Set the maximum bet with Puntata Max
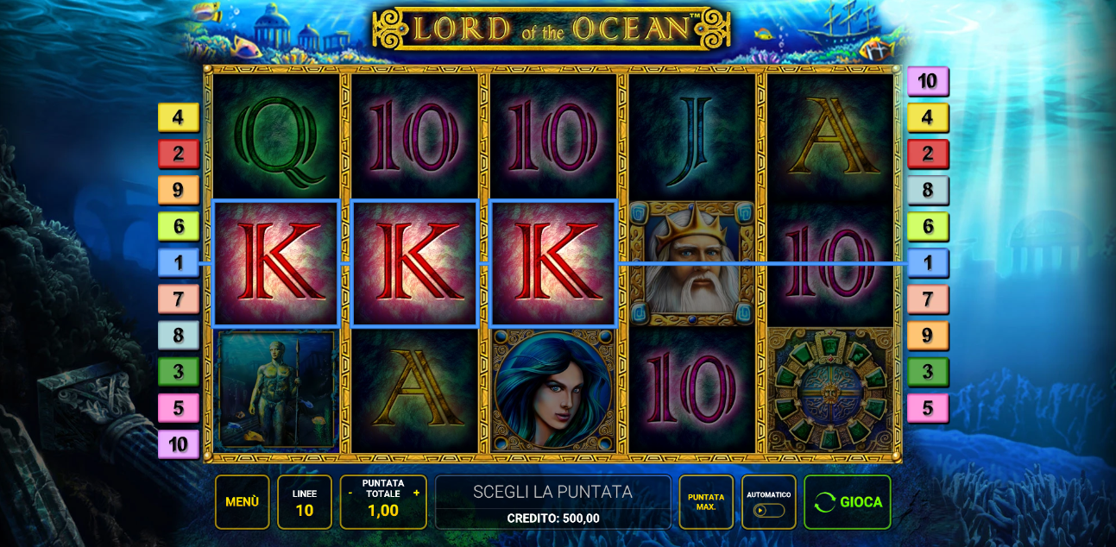 (706, 501)
